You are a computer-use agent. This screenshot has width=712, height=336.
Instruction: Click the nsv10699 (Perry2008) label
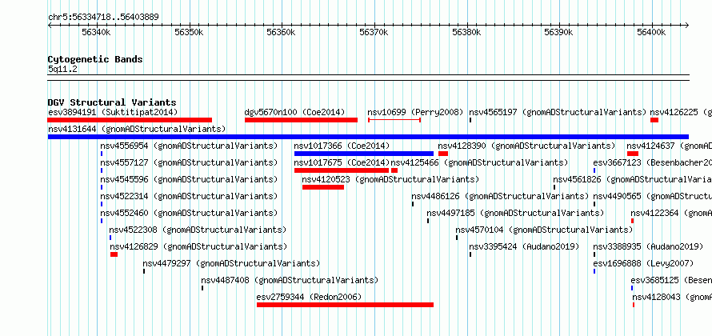(x=415, y=112)
